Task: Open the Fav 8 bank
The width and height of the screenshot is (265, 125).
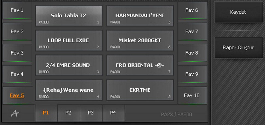Action: pos(192,53)
